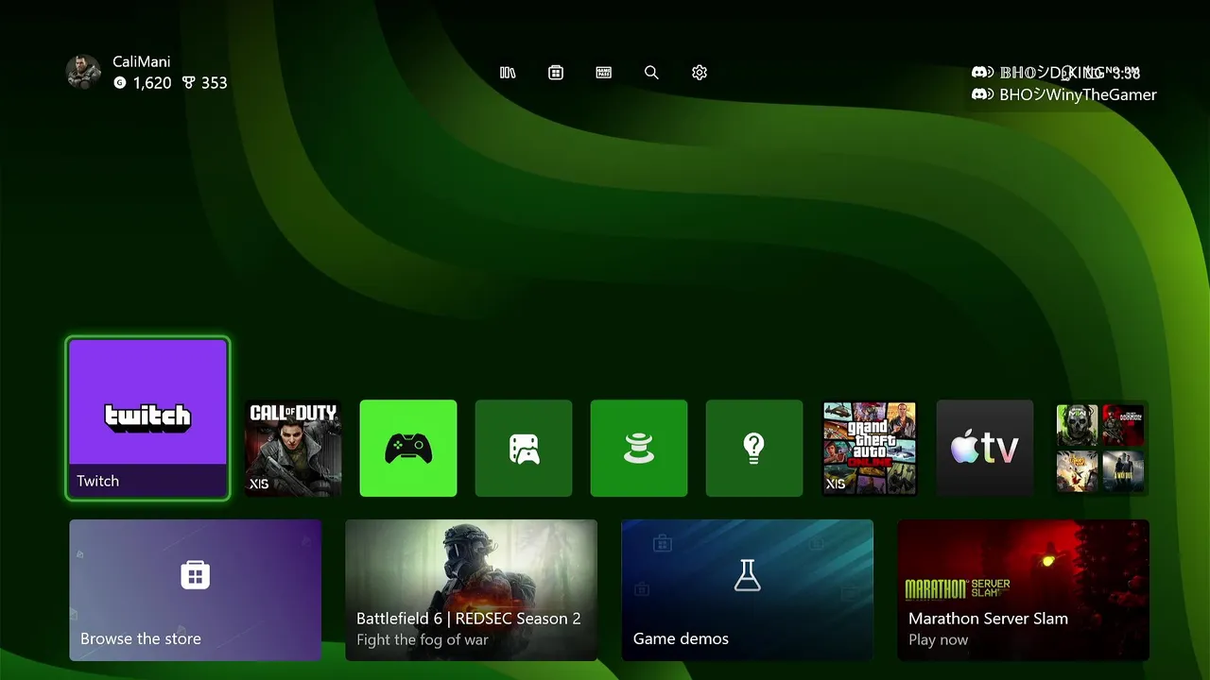Screen dimensions: 1210x680
Task: Launch the Call of Duty game tile
Action: click(x=293, y=449)
